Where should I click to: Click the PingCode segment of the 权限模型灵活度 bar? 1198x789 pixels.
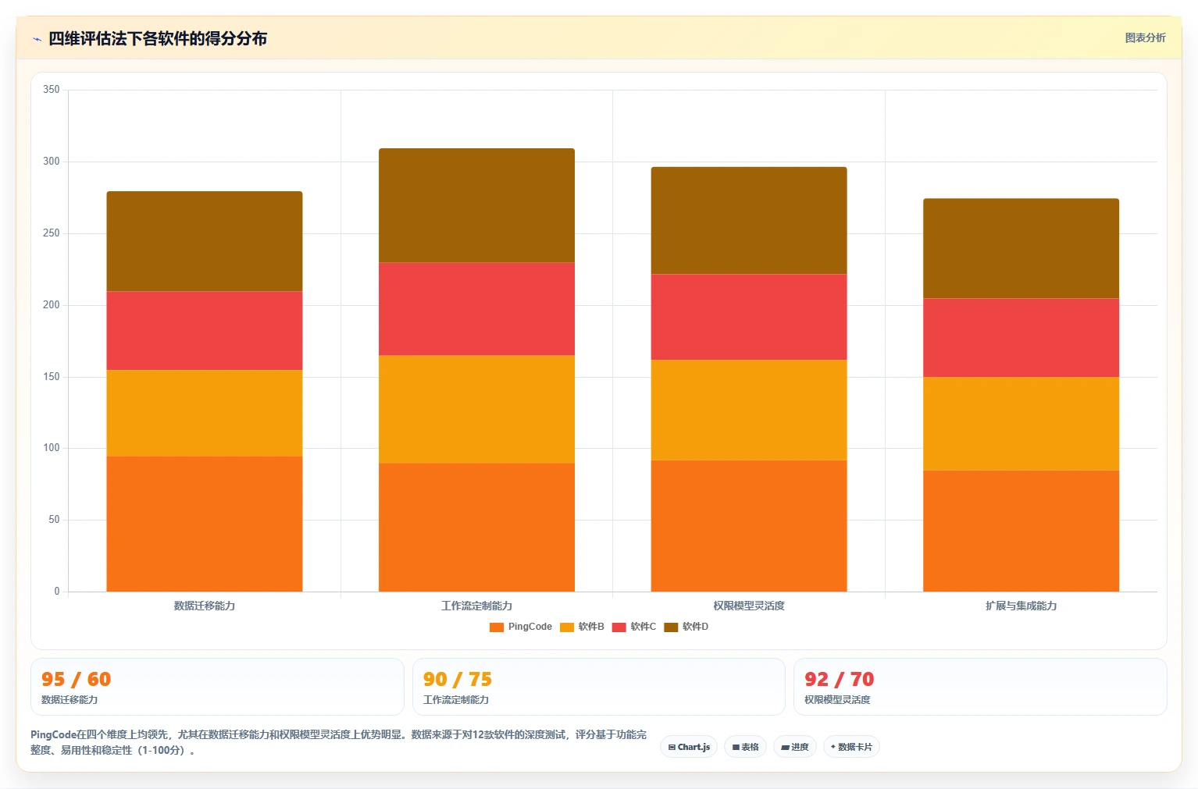(x=749, y=525)
